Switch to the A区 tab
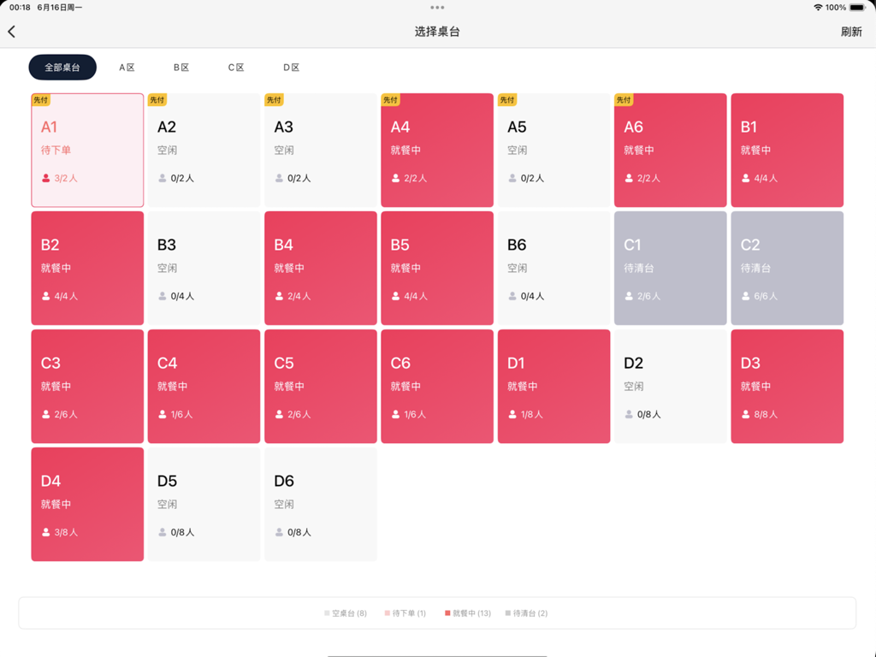 126,67
